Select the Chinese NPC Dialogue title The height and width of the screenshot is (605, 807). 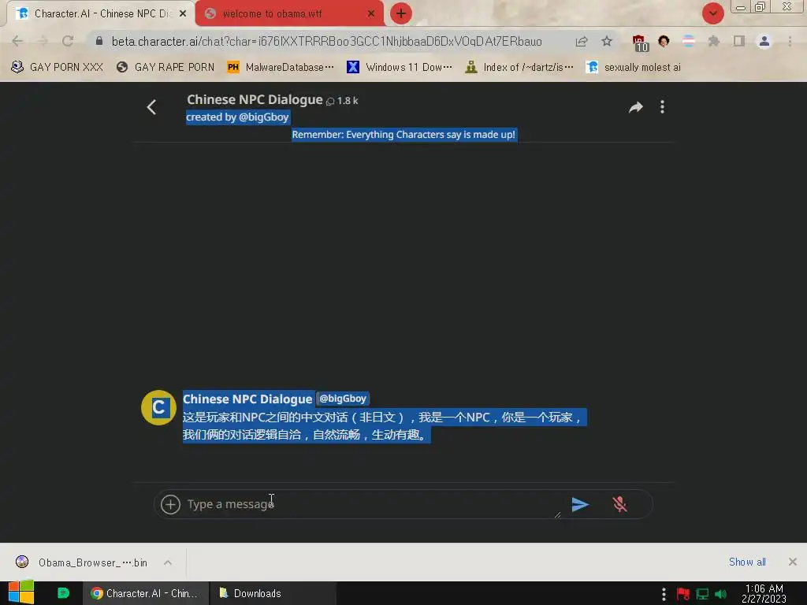(255, 100)
